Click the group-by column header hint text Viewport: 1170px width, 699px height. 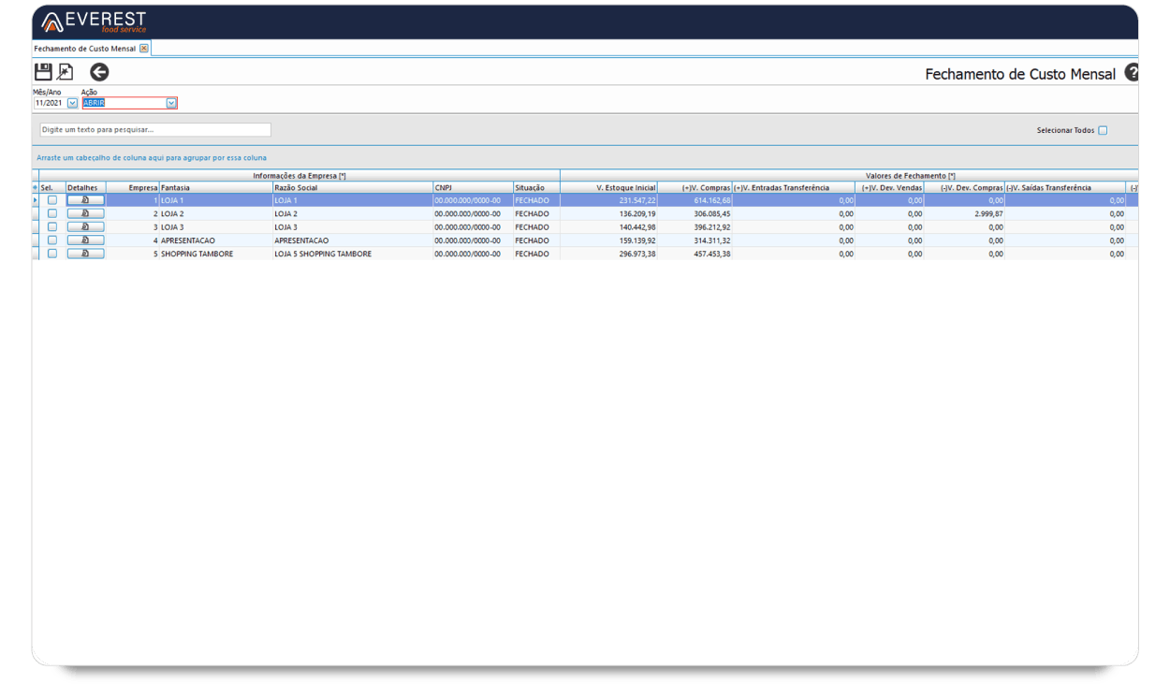click(152, 158)
